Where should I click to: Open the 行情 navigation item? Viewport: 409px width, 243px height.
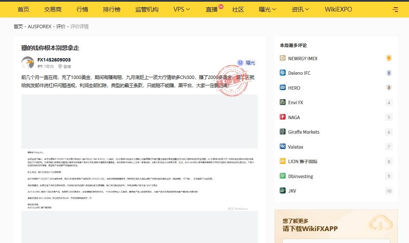(82, 9)
